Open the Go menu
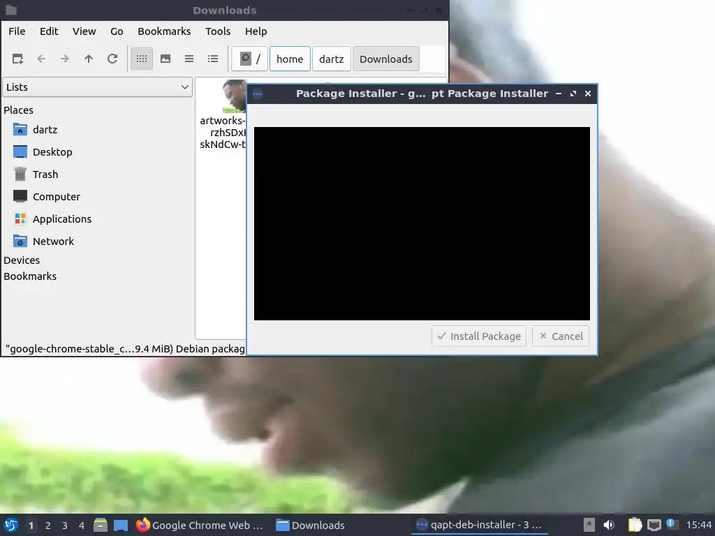This screenshot has width=715, height=536. 117,31
